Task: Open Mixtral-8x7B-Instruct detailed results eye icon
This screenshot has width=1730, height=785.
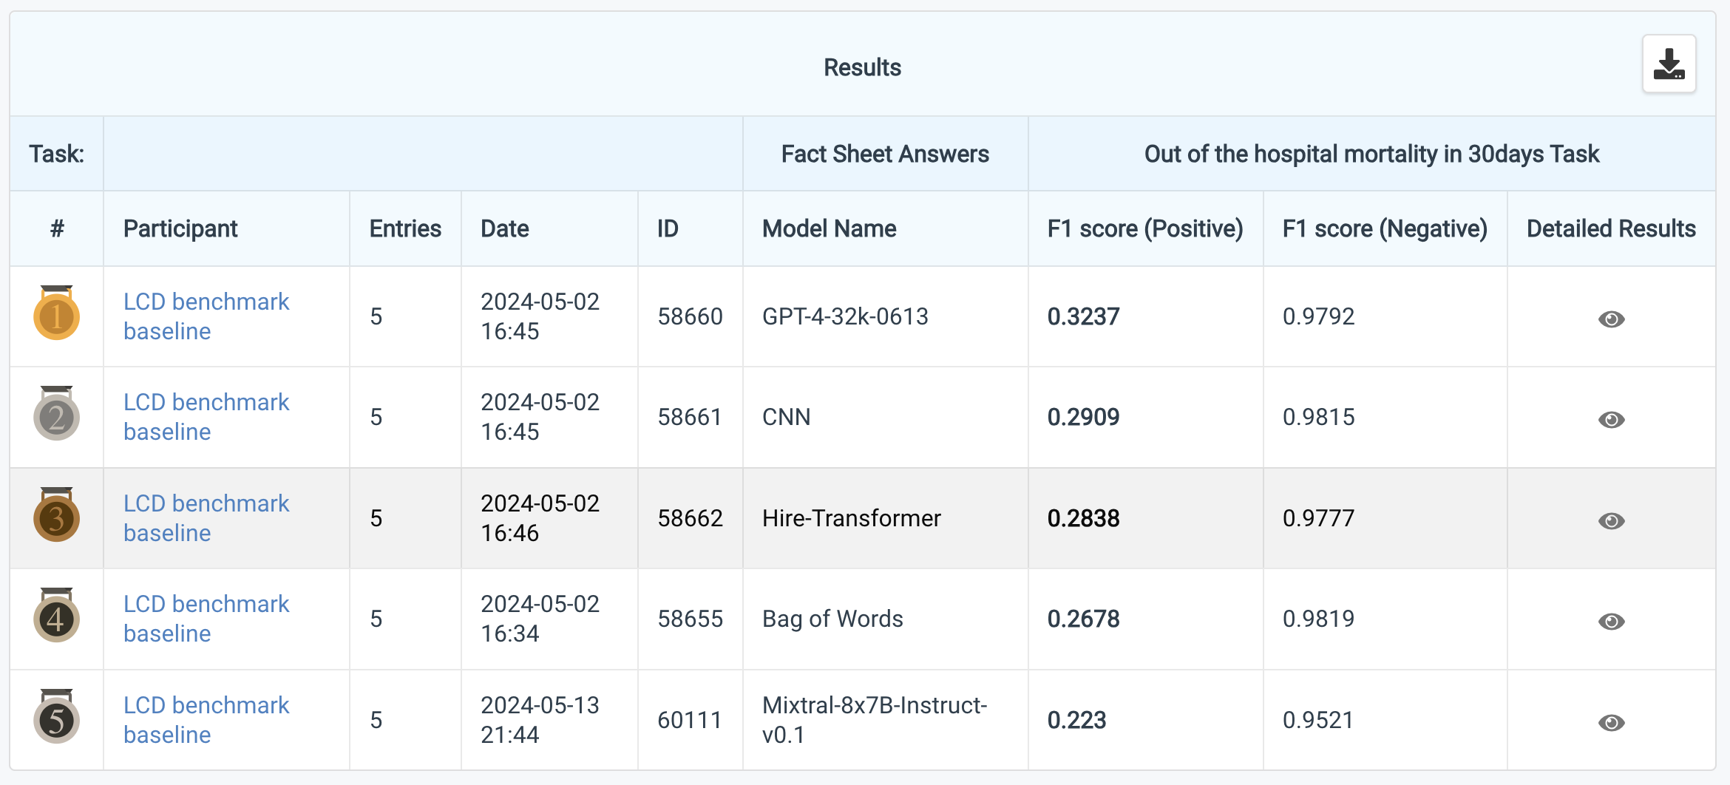Action: [1611, 722]
